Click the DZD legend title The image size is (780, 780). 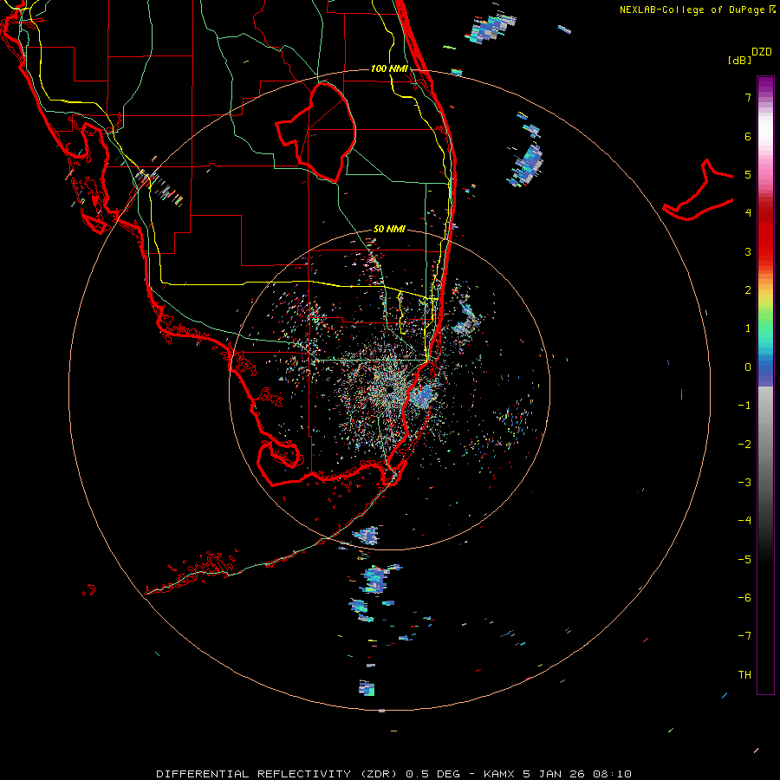[762, 52]
